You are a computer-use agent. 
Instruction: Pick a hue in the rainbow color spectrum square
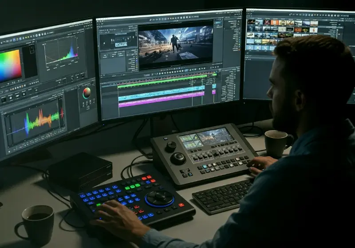tap(10, 66)
